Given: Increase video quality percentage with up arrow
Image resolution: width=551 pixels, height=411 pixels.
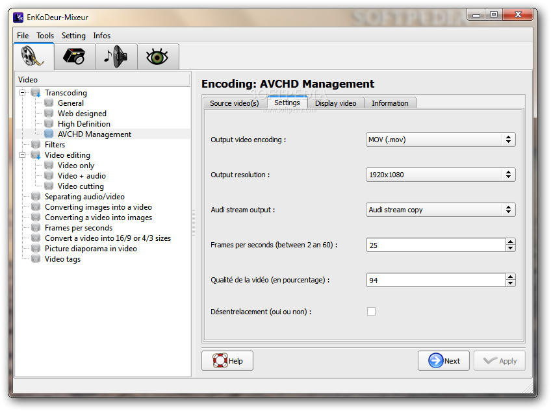Looking at the screenshot, I should coord(510,277).
